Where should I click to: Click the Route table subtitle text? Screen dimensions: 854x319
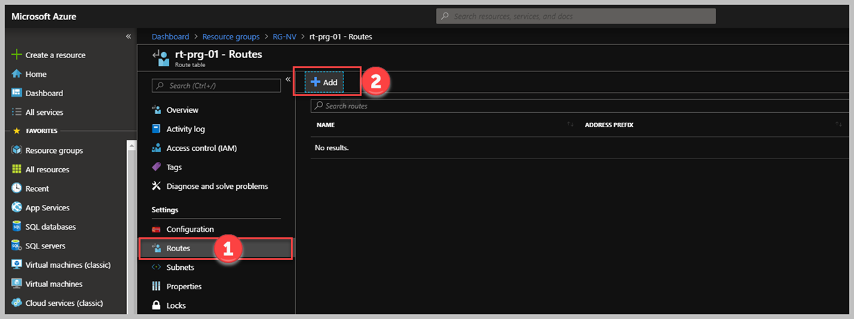click(x=189, y=64)
